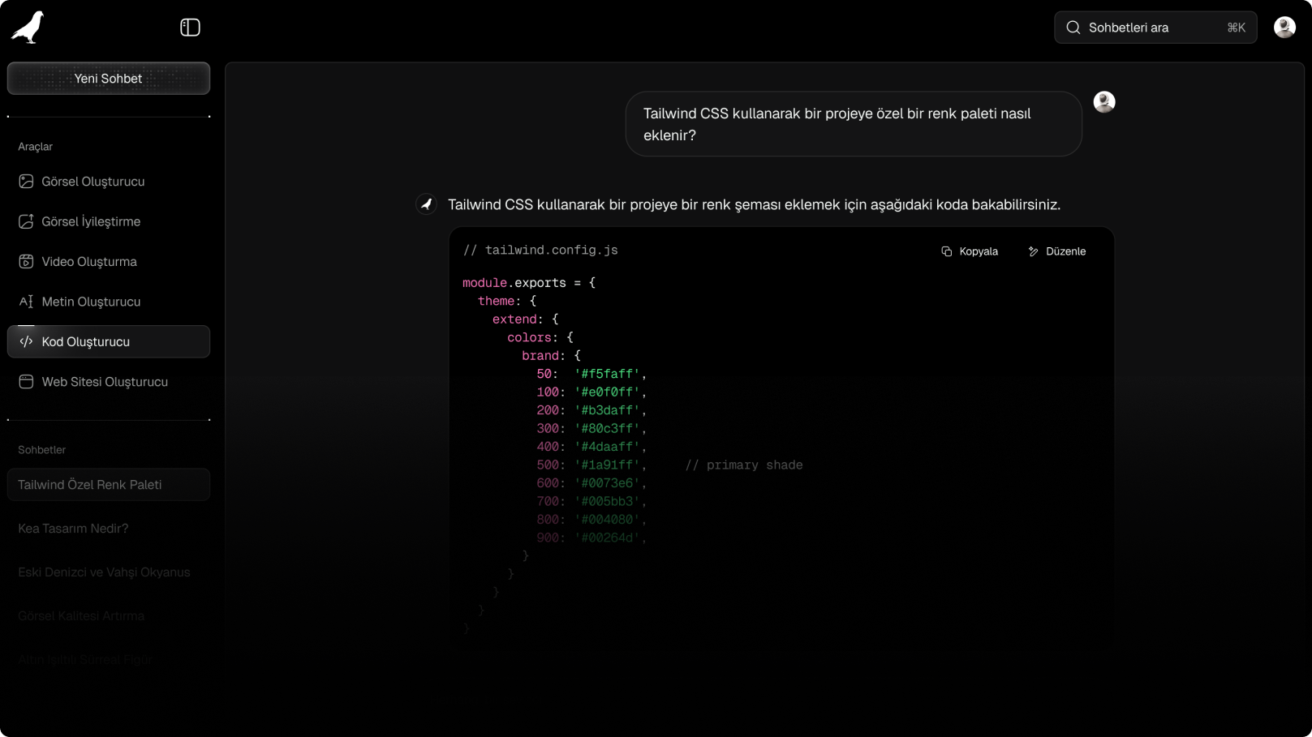Open the Video Oluşturma tool
The image size is (1312, 737).
pyautogui.click(x=109, y=261)
